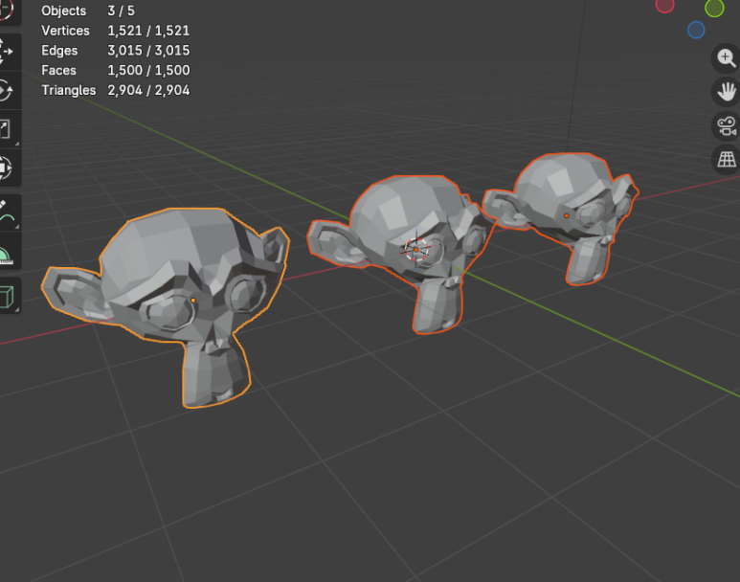Click the 'Edges 3,015 / 3,015' statistic
Viewport: 740px width, 582px height.
point(116,51)
